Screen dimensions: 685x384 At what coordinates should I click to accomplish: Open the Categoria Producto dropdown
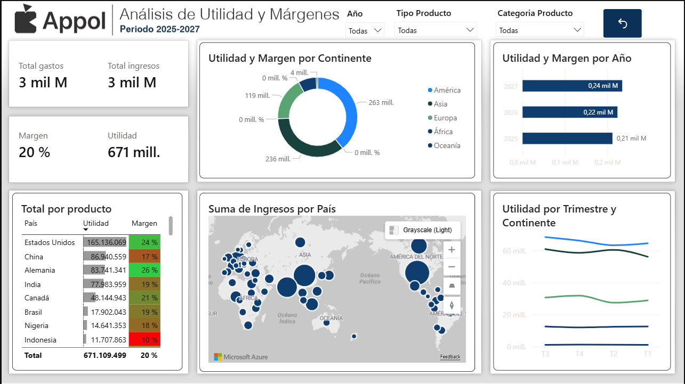(x=539, y=30)
